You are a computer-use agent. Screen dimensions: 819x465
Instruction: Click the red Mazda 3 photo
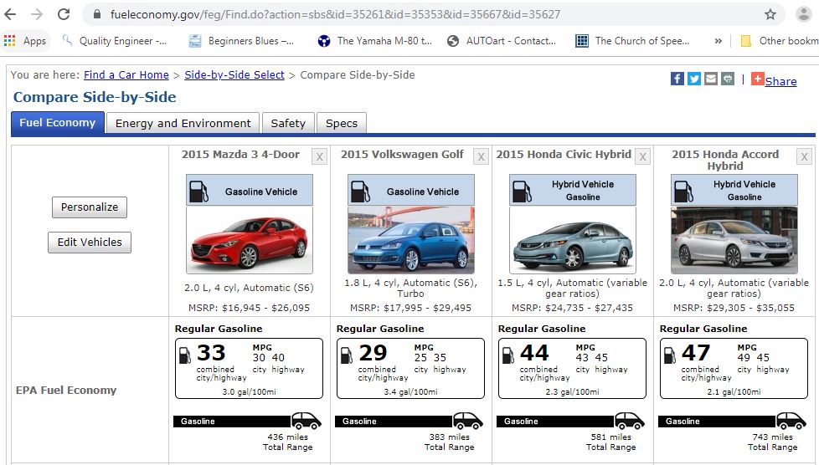[250, 241]
